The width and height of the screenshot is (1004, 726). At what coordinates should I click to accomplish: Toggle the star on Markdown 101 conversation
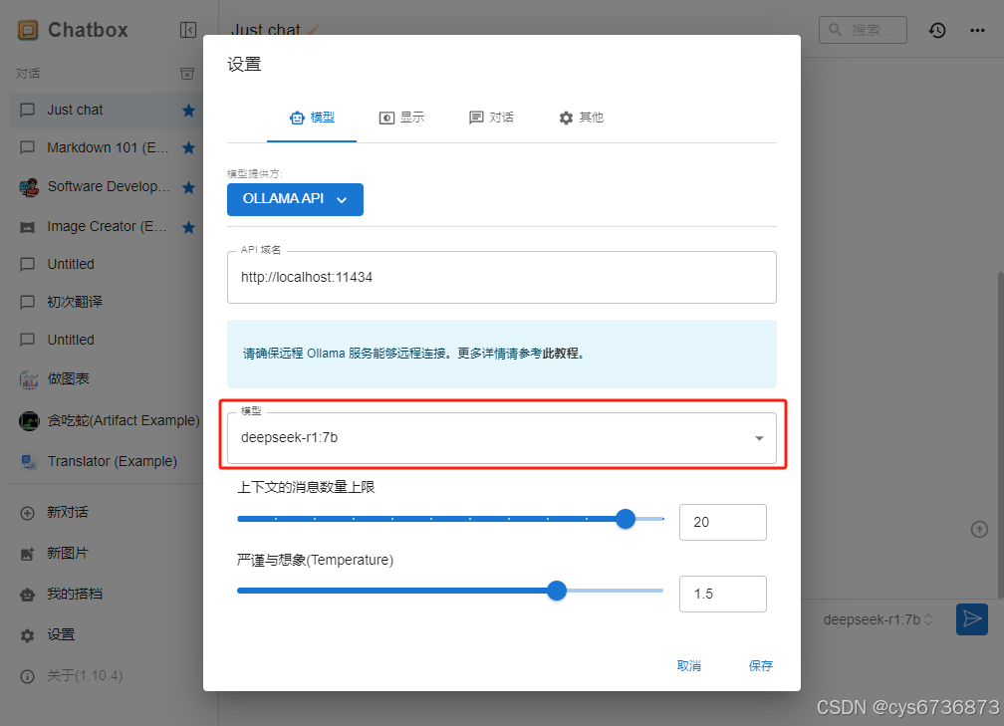tap(188, 147)
